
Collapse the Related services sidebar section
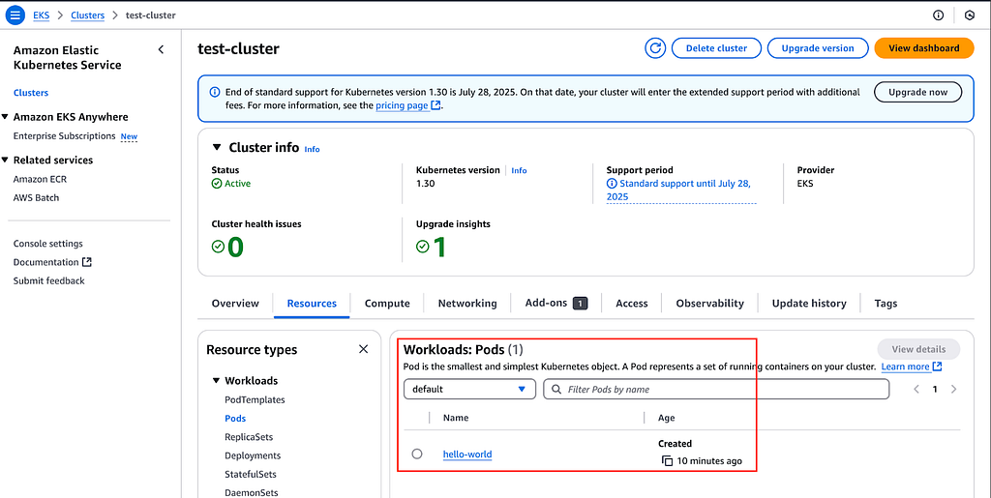pos(6,161)
